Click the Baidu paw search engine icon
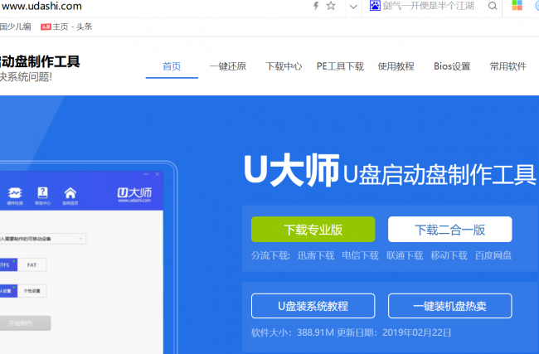The image size is (539, 354). click(x=375, y=6)
